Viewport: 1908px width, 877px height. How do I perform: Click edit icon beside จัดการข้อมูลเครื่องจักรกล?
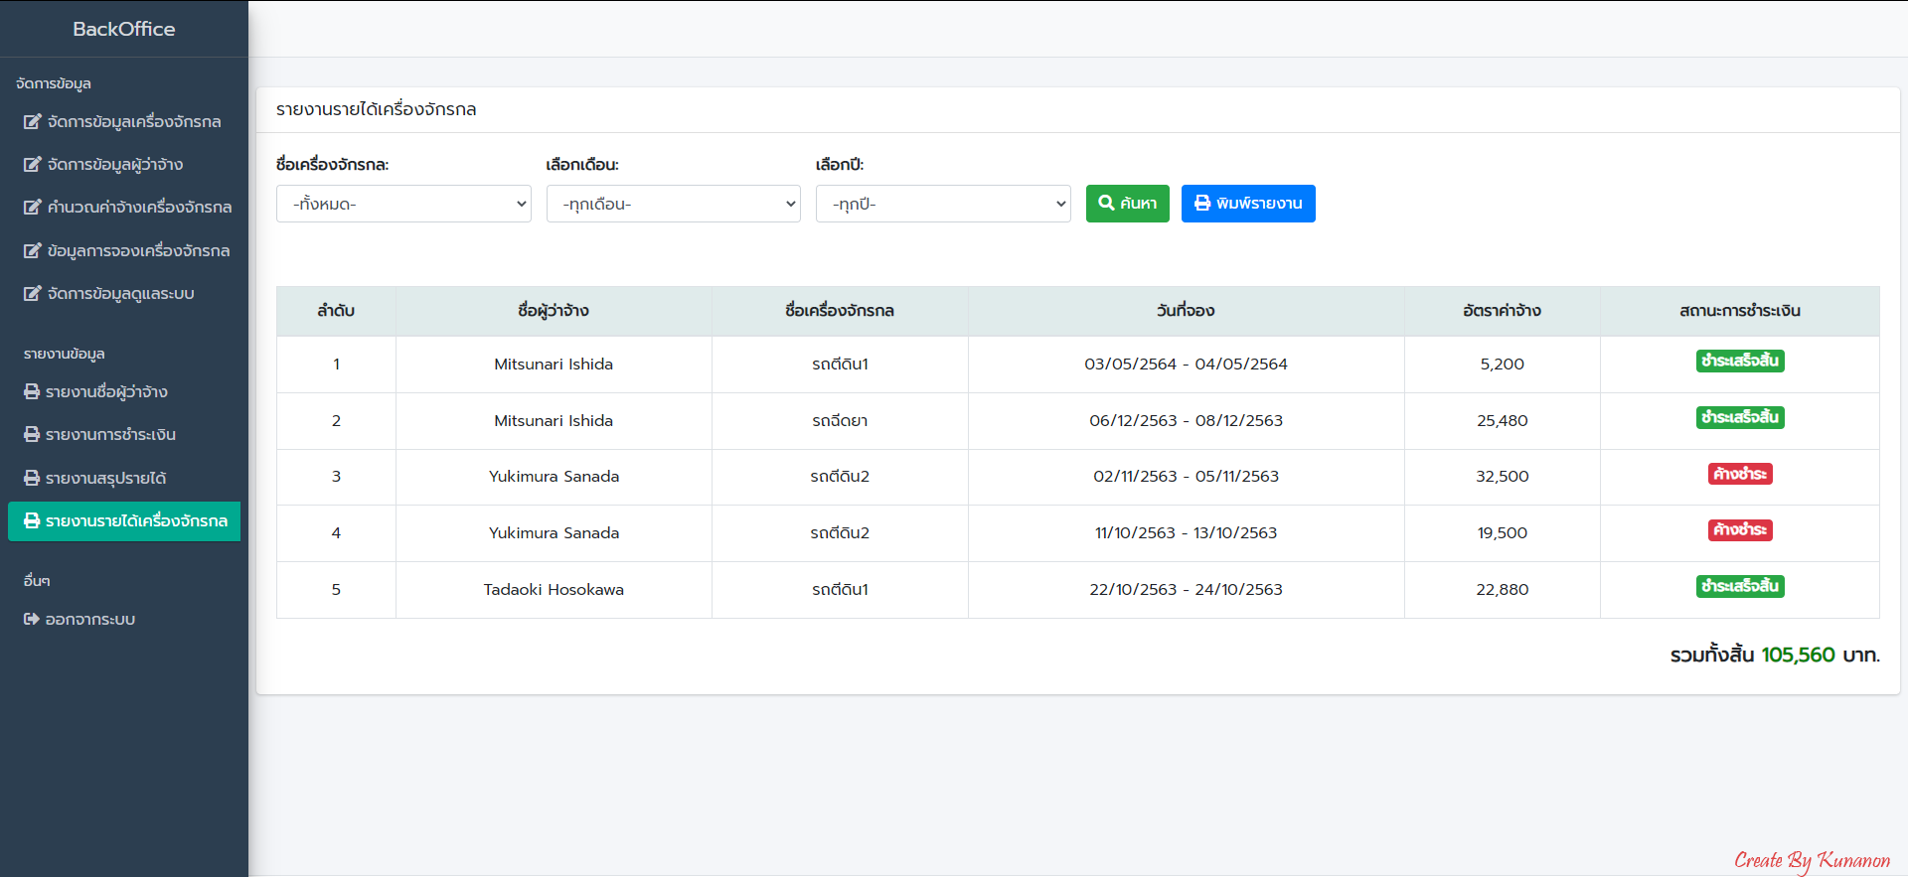33,122
